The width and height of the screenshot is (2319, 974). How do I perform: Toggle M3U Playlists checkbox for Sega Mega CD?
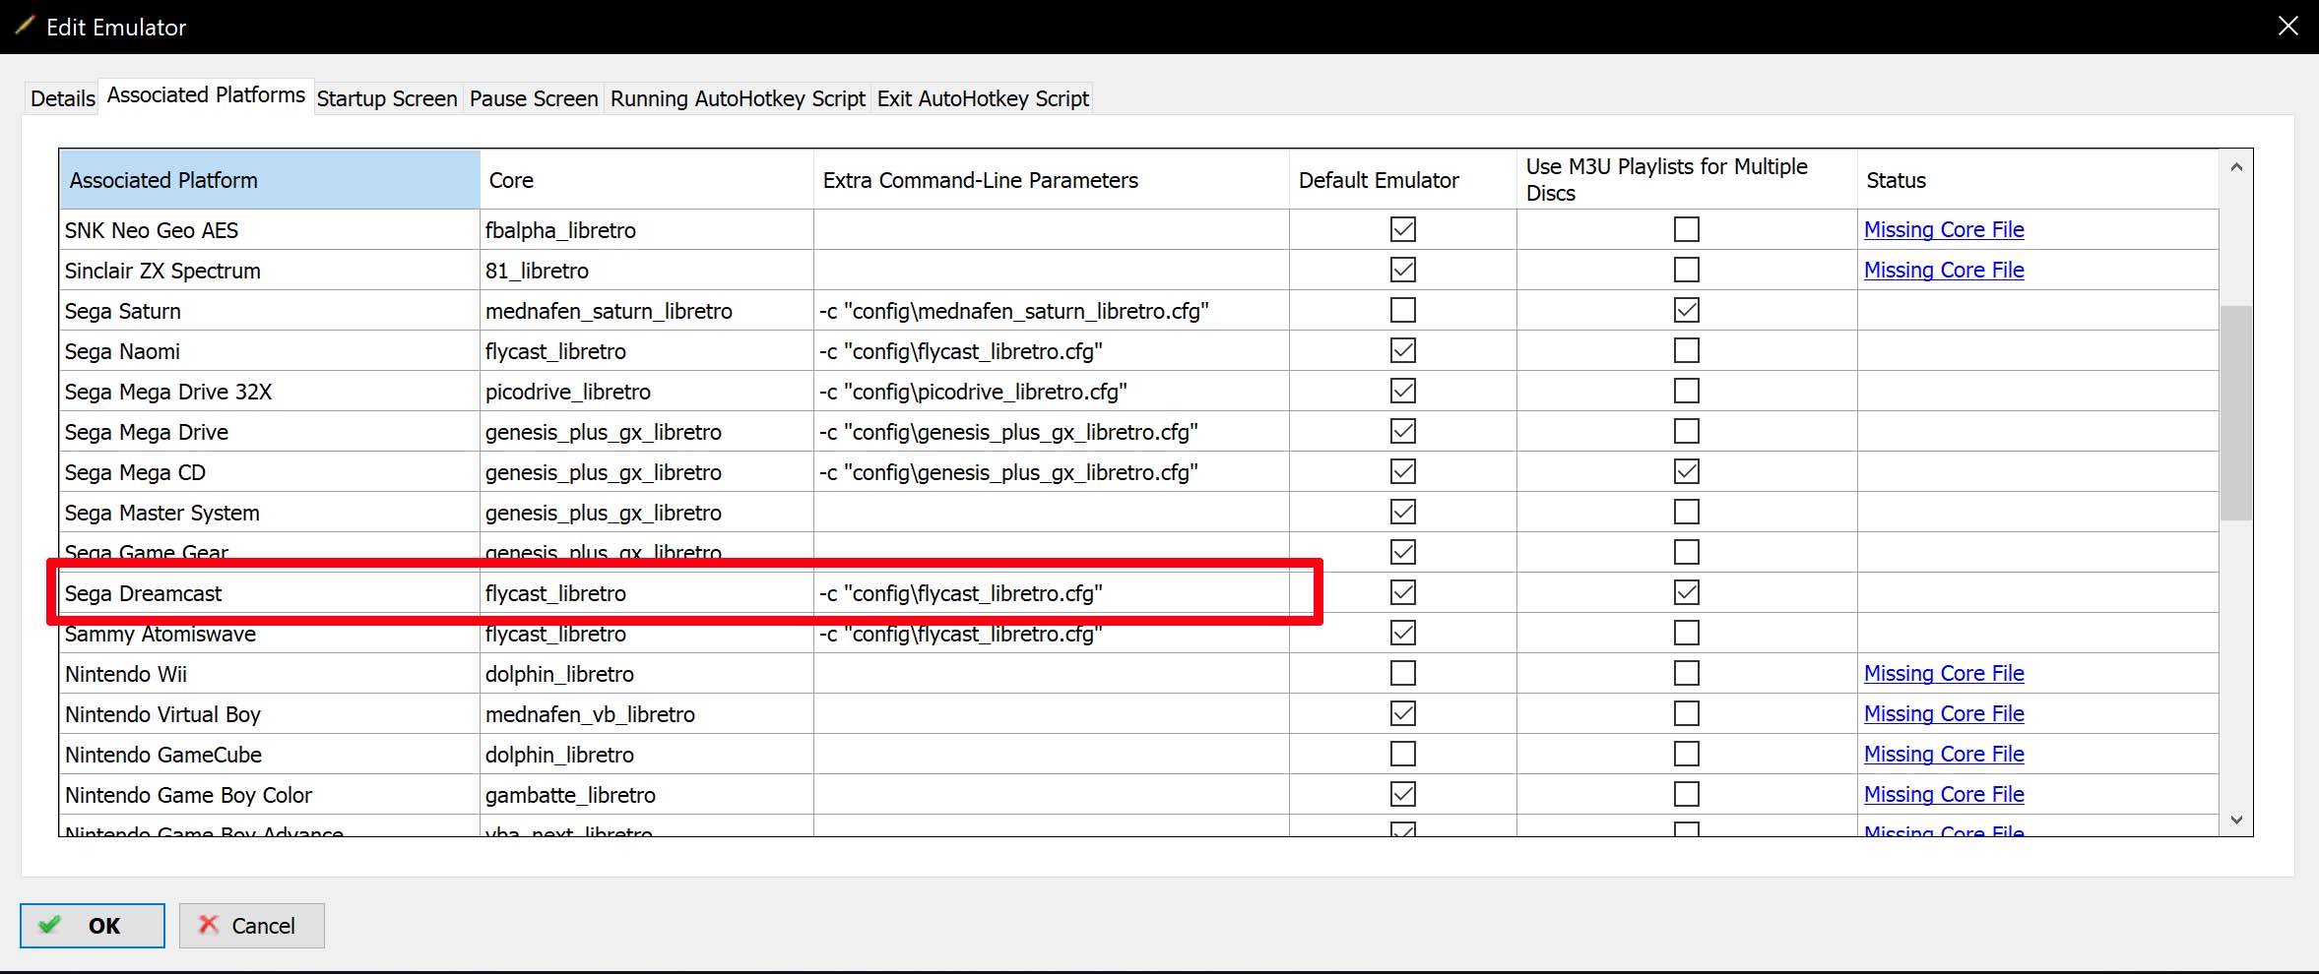coord(1687,471)
